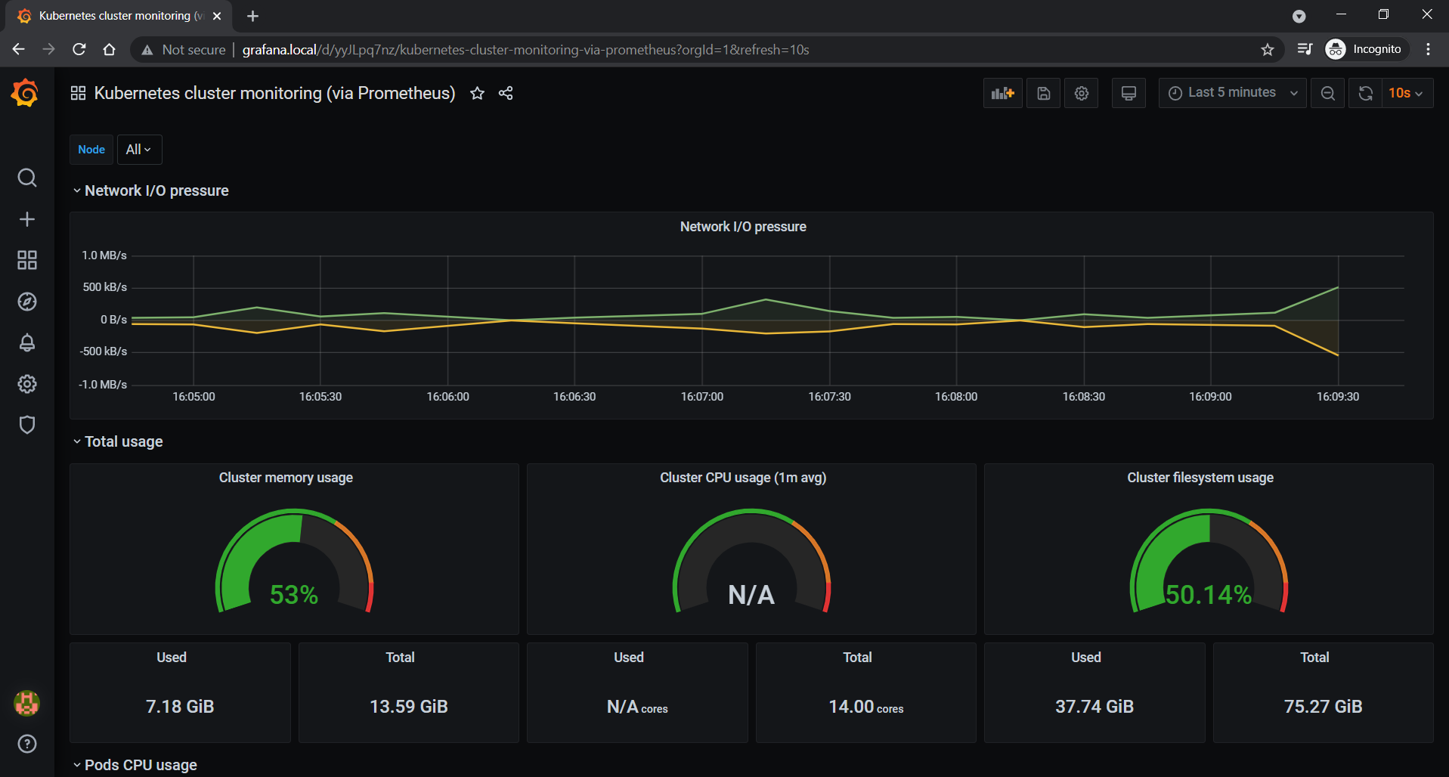Open the browser home page
Viewport: 1449px width, 777px height.
109,49
